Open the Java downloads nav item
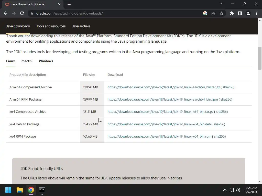Viewport: 262px width, 196px height. click(18, 26)
